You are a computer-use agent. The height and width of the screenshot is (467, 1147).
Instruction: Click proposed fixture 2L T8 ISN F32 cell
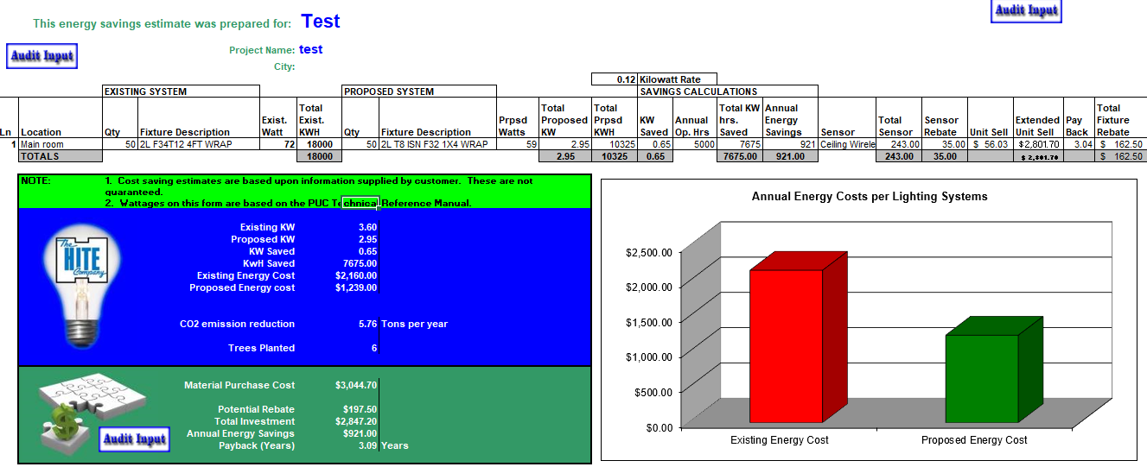click(x=437, y=144)
